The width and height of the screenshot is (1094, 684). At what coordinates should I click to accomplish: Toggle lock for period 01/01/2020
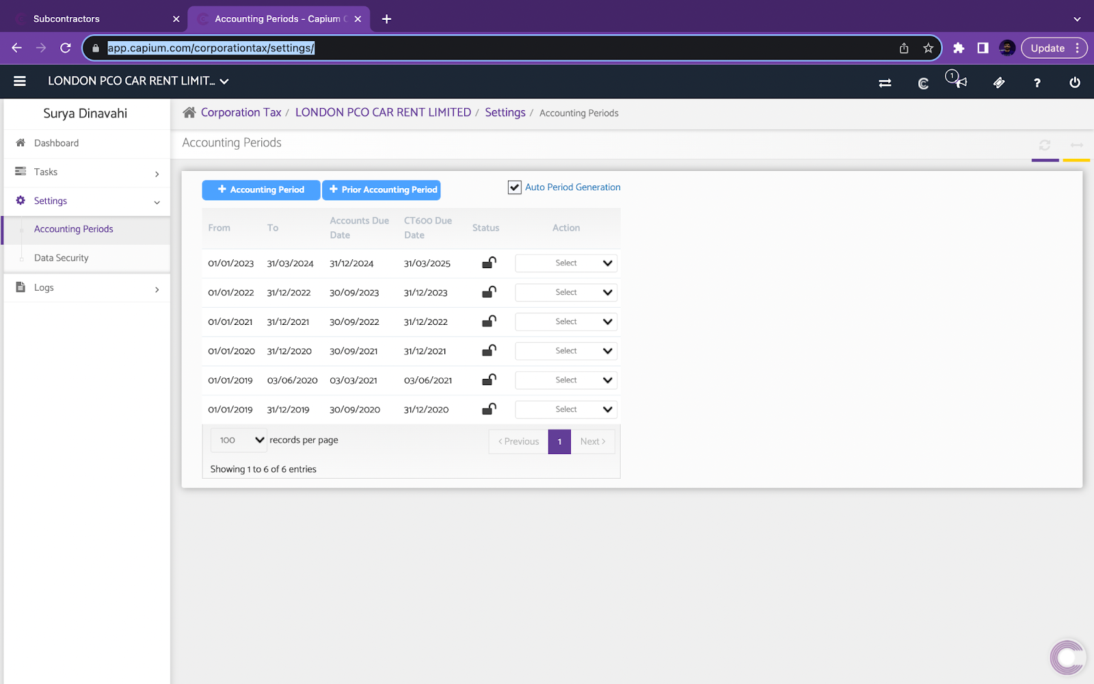(489, 351)
